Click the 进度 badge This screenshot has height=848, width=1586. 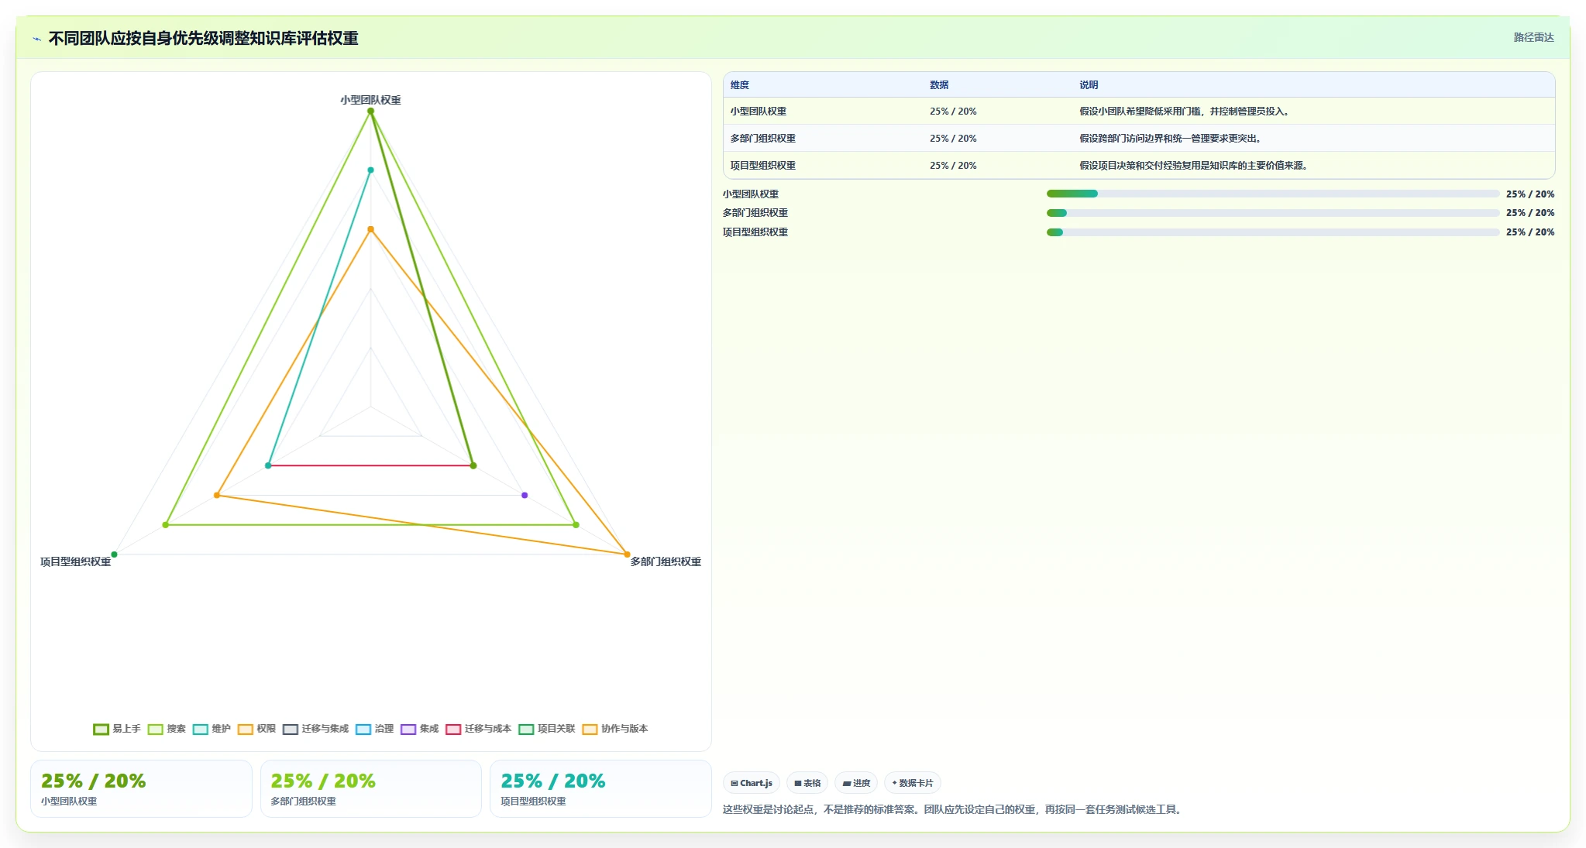(856, 783)
